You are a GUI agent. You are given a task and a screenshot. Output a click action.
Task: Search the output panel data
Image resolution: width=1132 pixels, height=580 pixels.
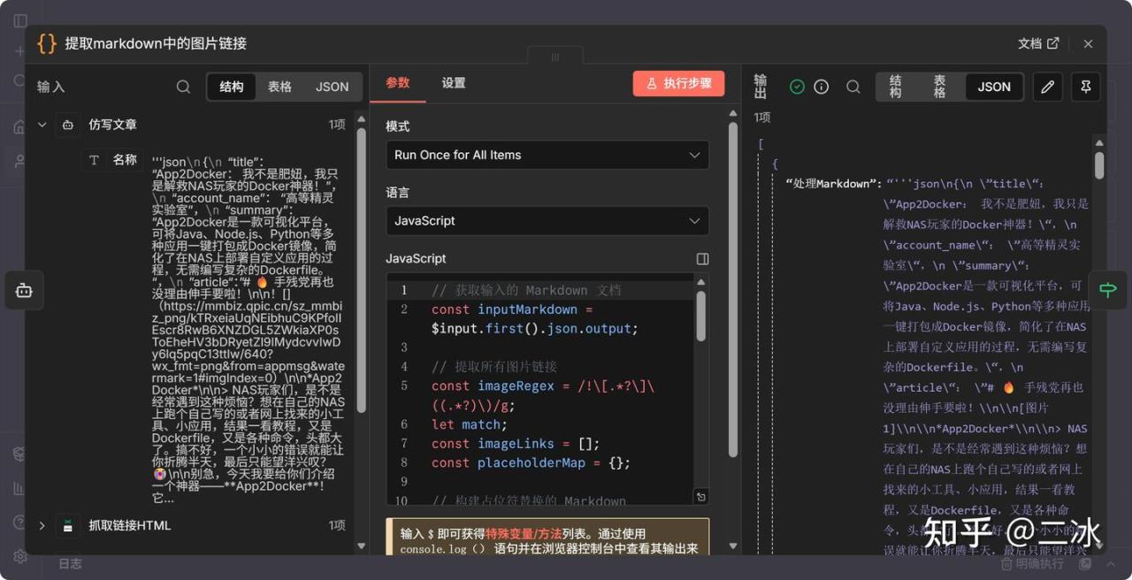click(x=853, y=87)
